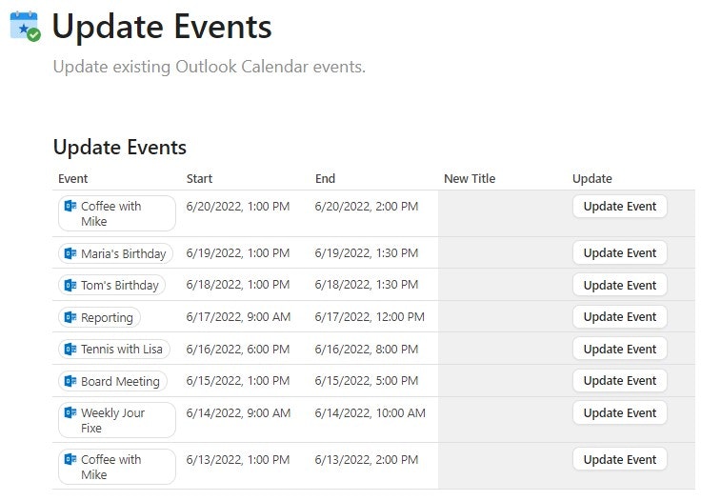Click the Update Events table heading

click(120, 147)
